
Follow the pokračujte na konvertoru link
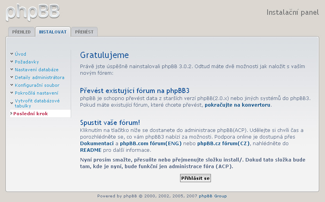(237, 105)
